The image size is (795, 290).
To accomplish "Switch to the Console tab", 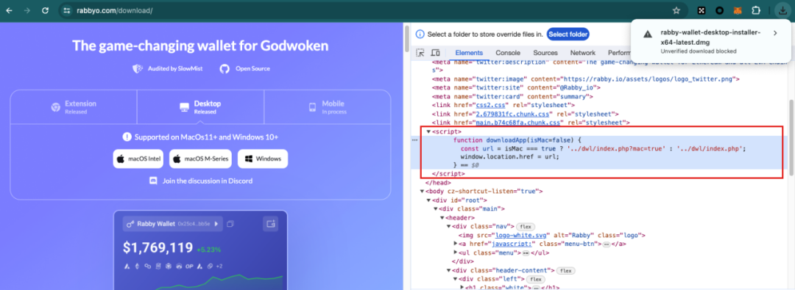I will tap(508, 53).
